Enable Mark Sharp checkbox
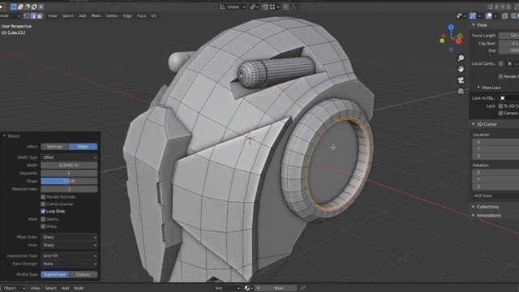The width and height of the screenshot is (519, 292). (x=43, y=226)
